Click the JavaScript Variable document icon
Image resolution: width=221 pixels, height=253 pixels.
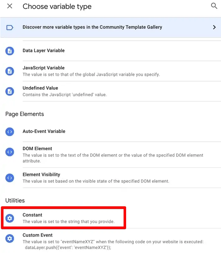tap(10, 71)
